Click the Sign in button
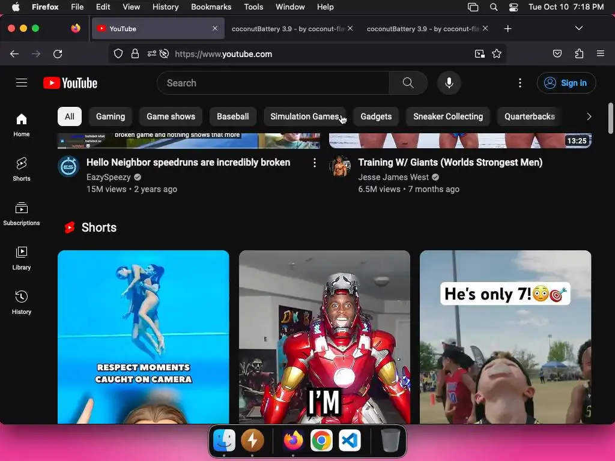Screen dimensions: 615x461 pos(566,83)
